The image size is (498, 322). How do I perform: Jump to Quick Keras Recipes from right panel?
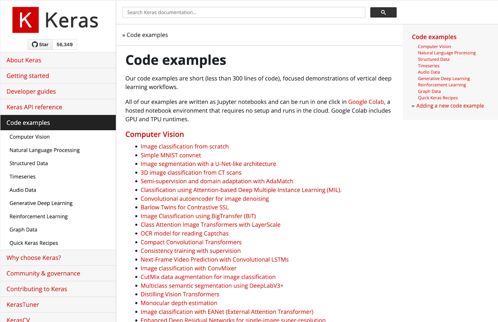click(x=438, y=98)
